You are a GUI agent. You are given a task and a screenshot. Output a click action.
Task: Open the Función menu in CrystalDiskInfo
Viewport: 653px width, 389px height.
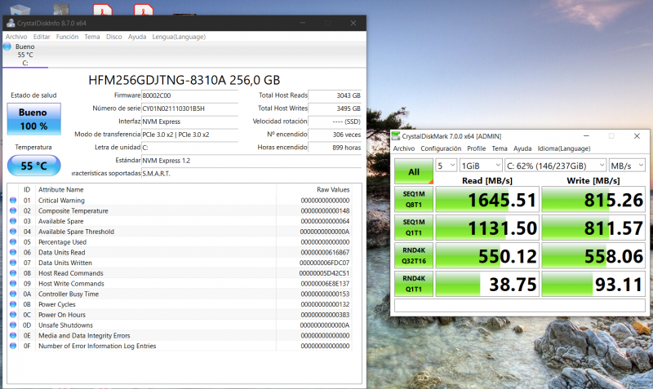pyautogui.click(x=67, y=37)
